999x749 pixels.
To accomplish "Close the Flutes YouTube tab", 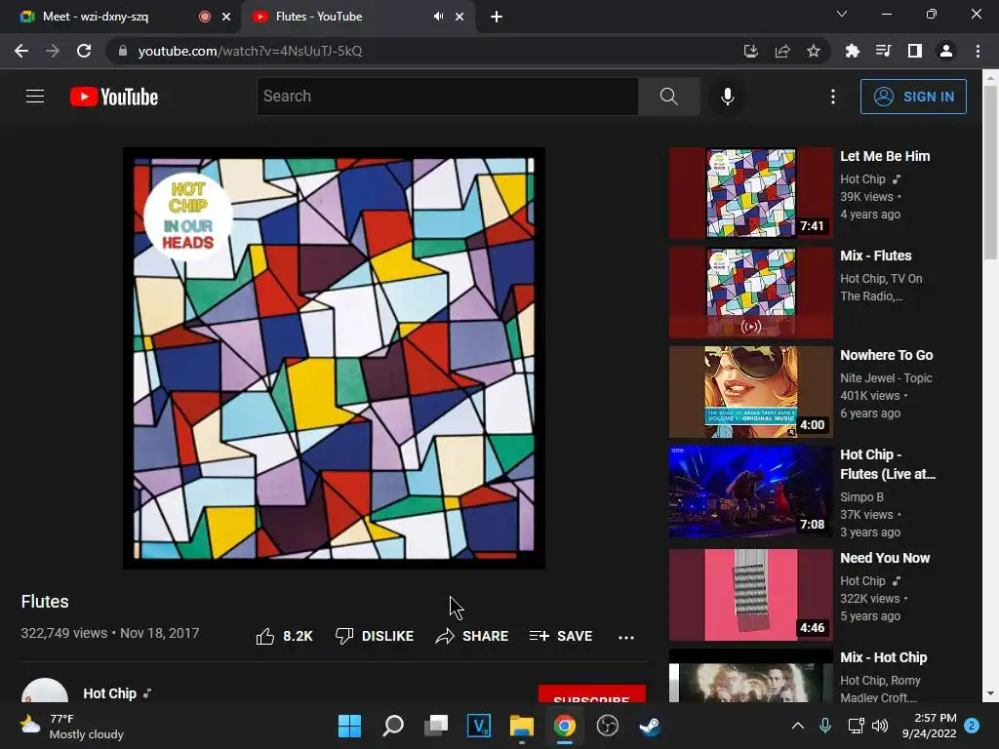I will pos(460,17).
